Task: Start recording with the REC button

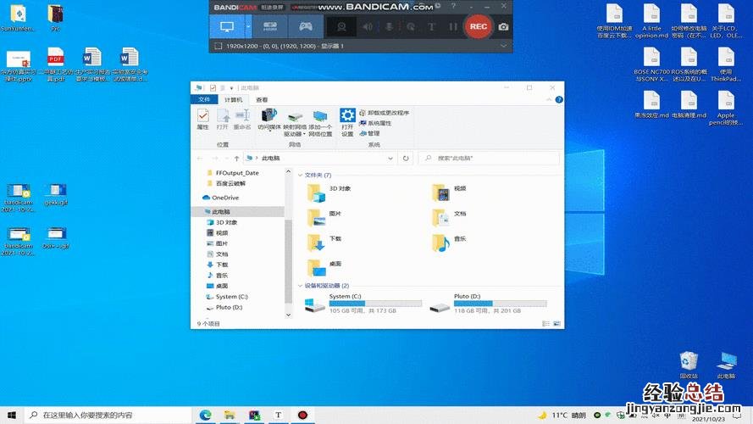Action: click(479, 26)
